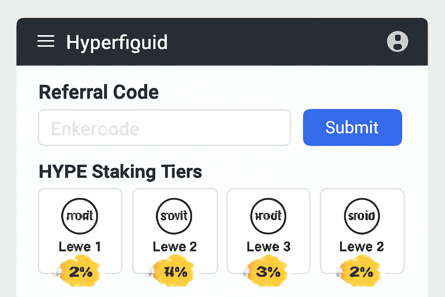445x297 pixels.
Task: Click the 2% badge under Lewe 1
Action: coord(80,271)
